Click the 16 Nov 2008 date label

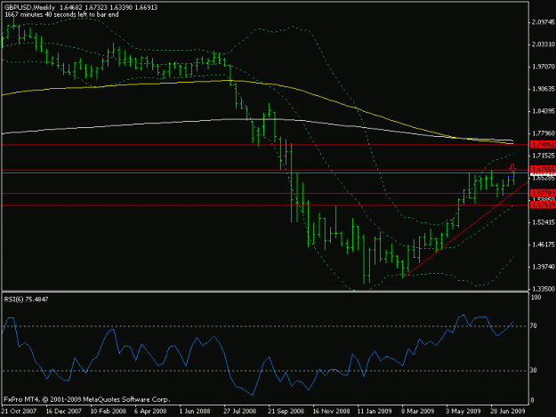331,412
